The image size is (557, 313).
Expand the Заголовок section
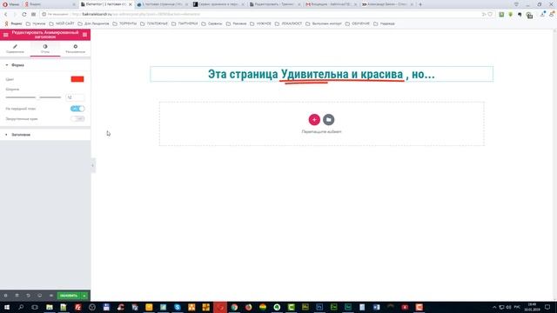pyautogui.click(x=45, y=135)
